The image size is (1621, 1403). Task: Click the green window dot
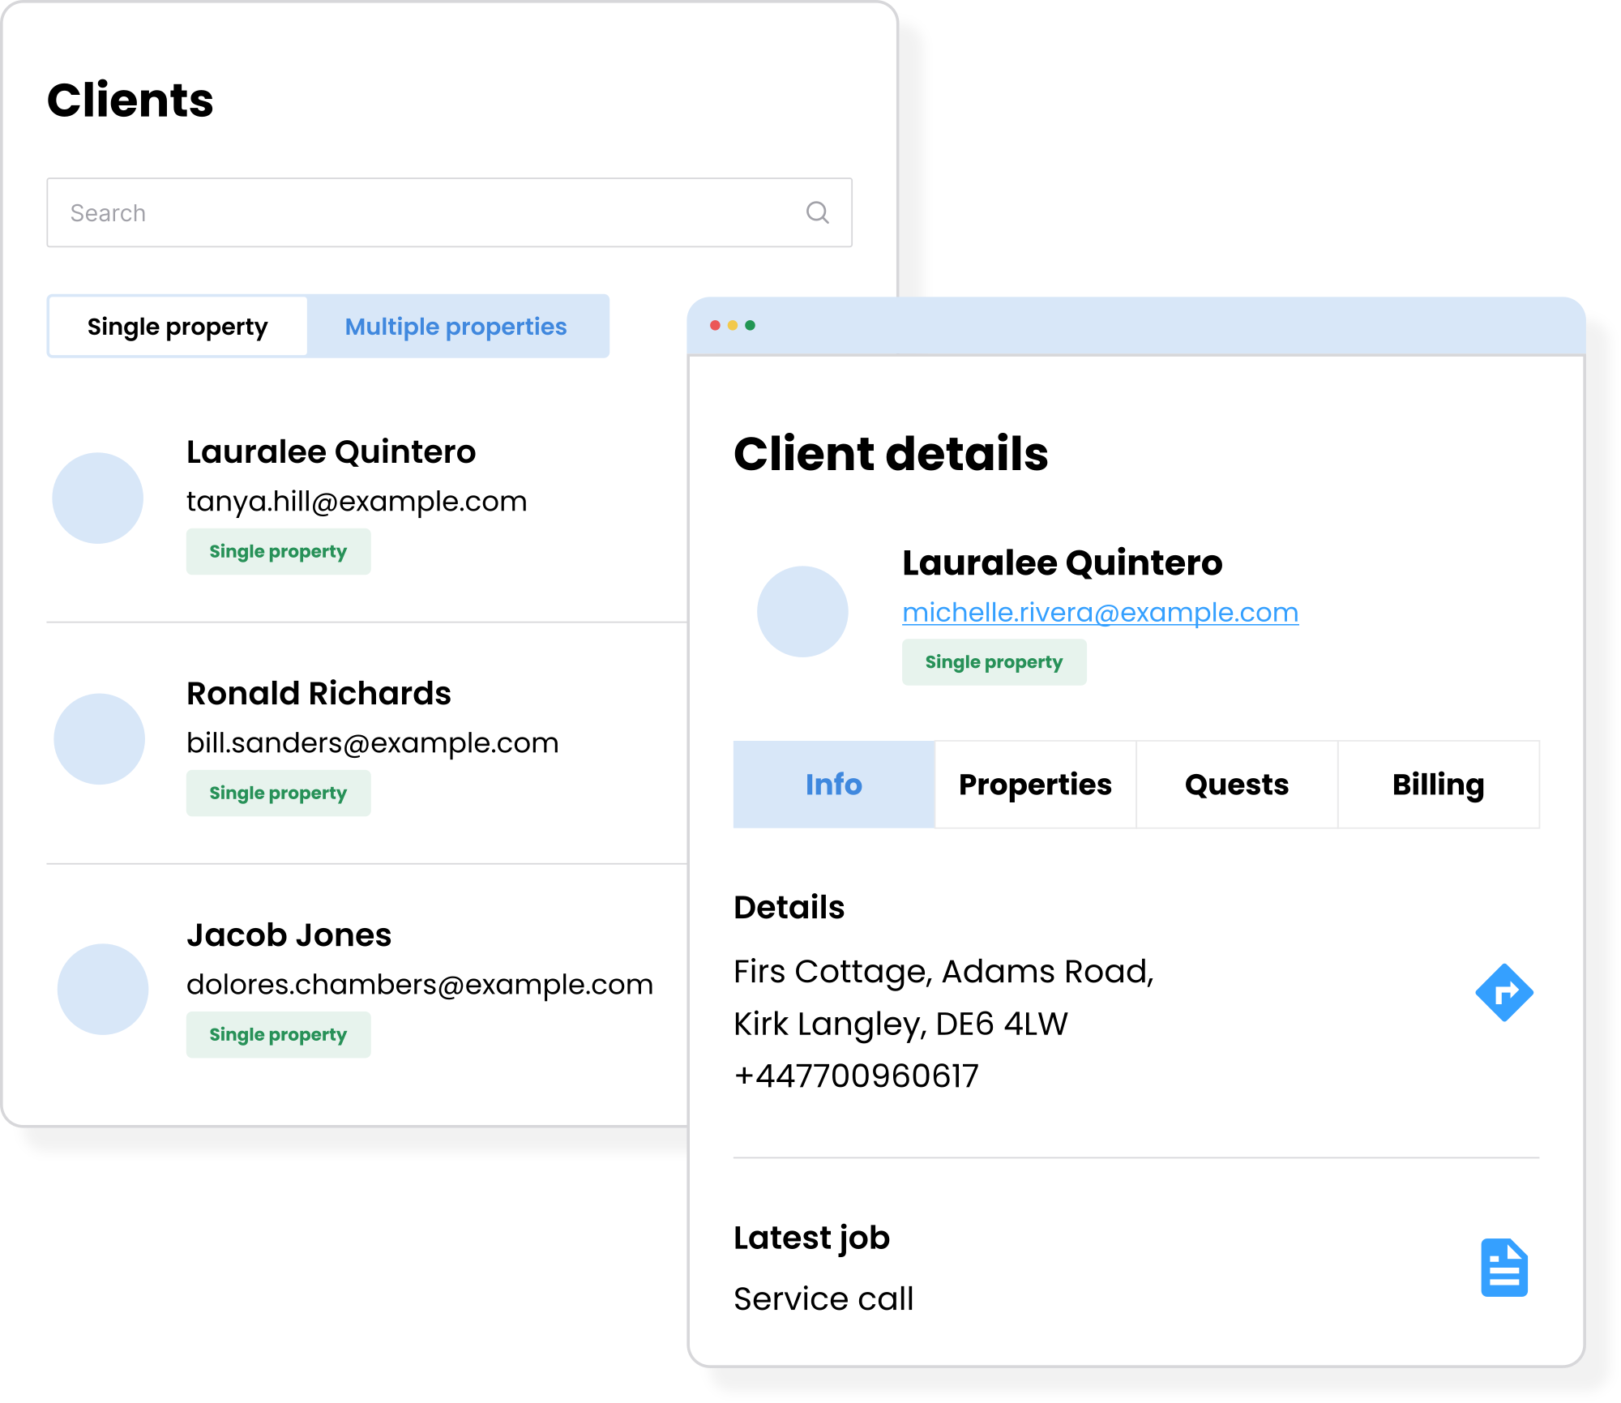[x=751, y=325]
